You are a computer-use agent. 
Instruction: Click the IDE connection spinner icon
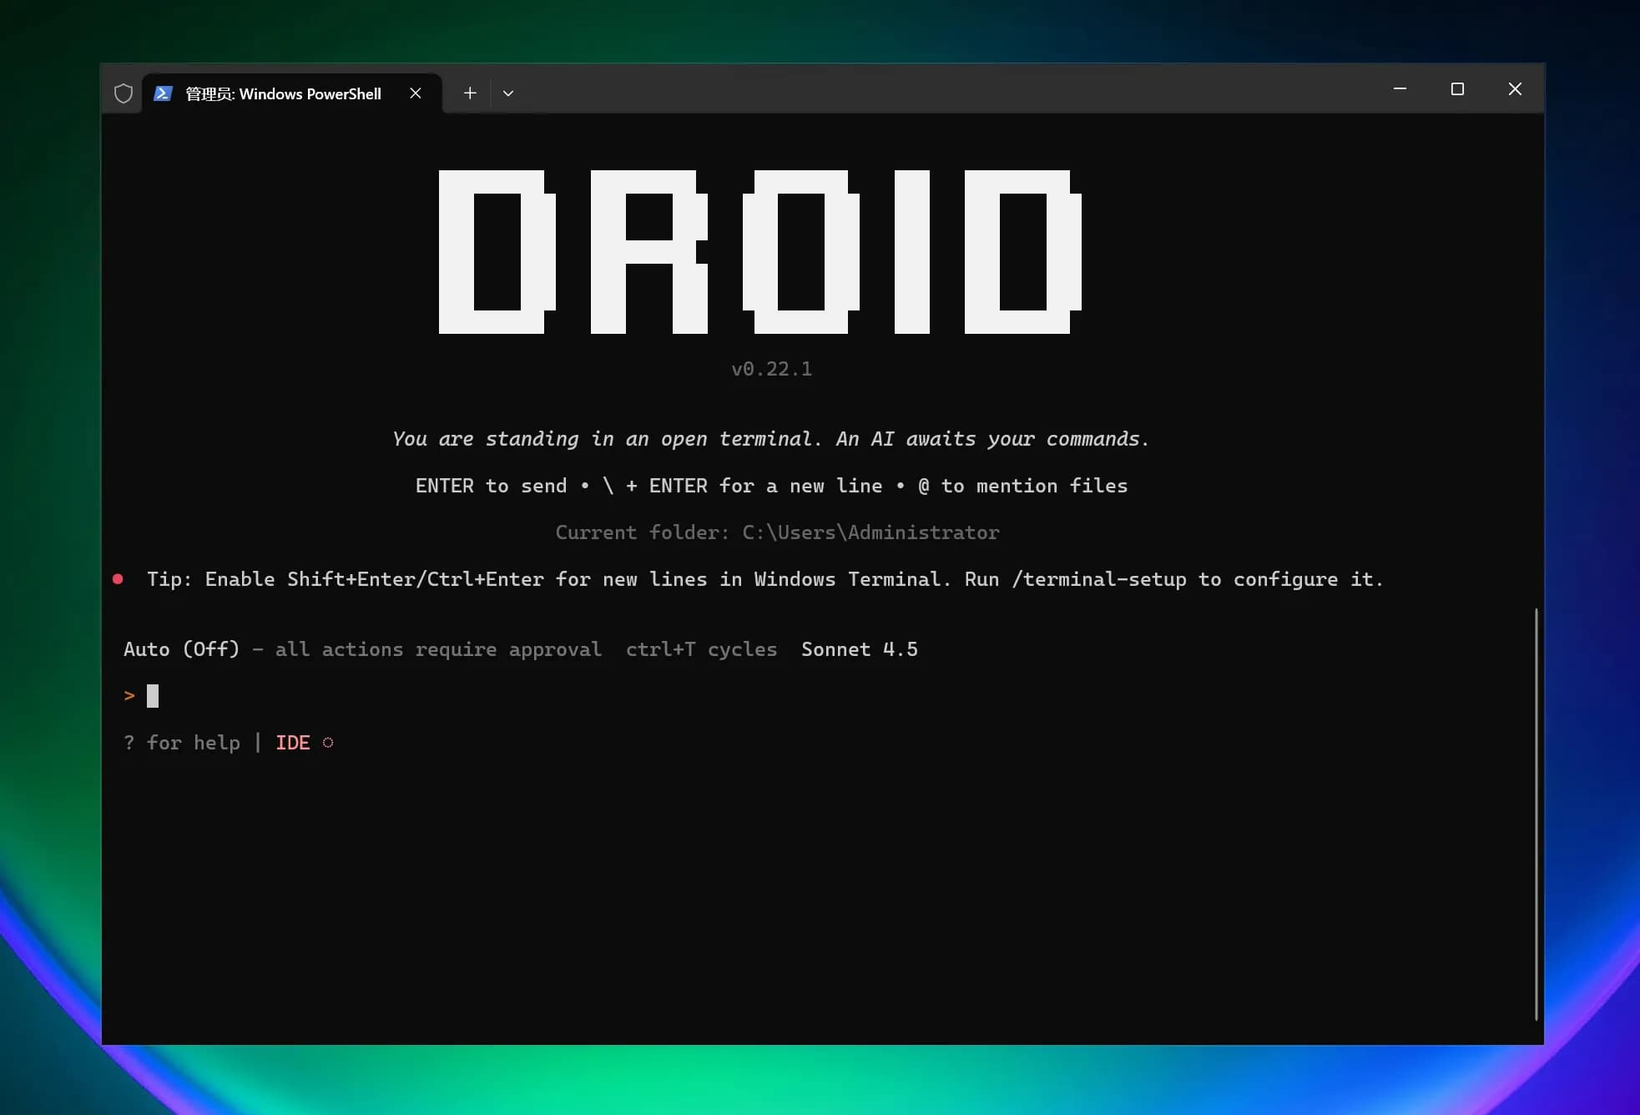pos(327,742)
